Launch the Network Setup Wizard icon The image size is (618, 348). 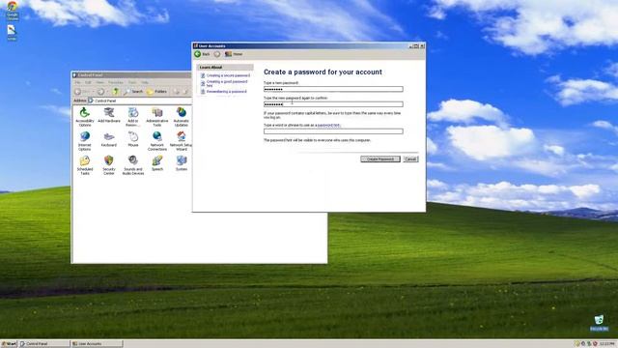pyautogui.click(x=182, y=141)
